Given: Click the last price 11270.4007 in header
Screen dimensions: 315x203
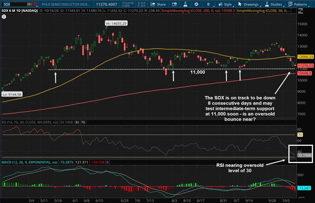Looking at the screenshot, I should pyautogui.click(x=106, y=4).
